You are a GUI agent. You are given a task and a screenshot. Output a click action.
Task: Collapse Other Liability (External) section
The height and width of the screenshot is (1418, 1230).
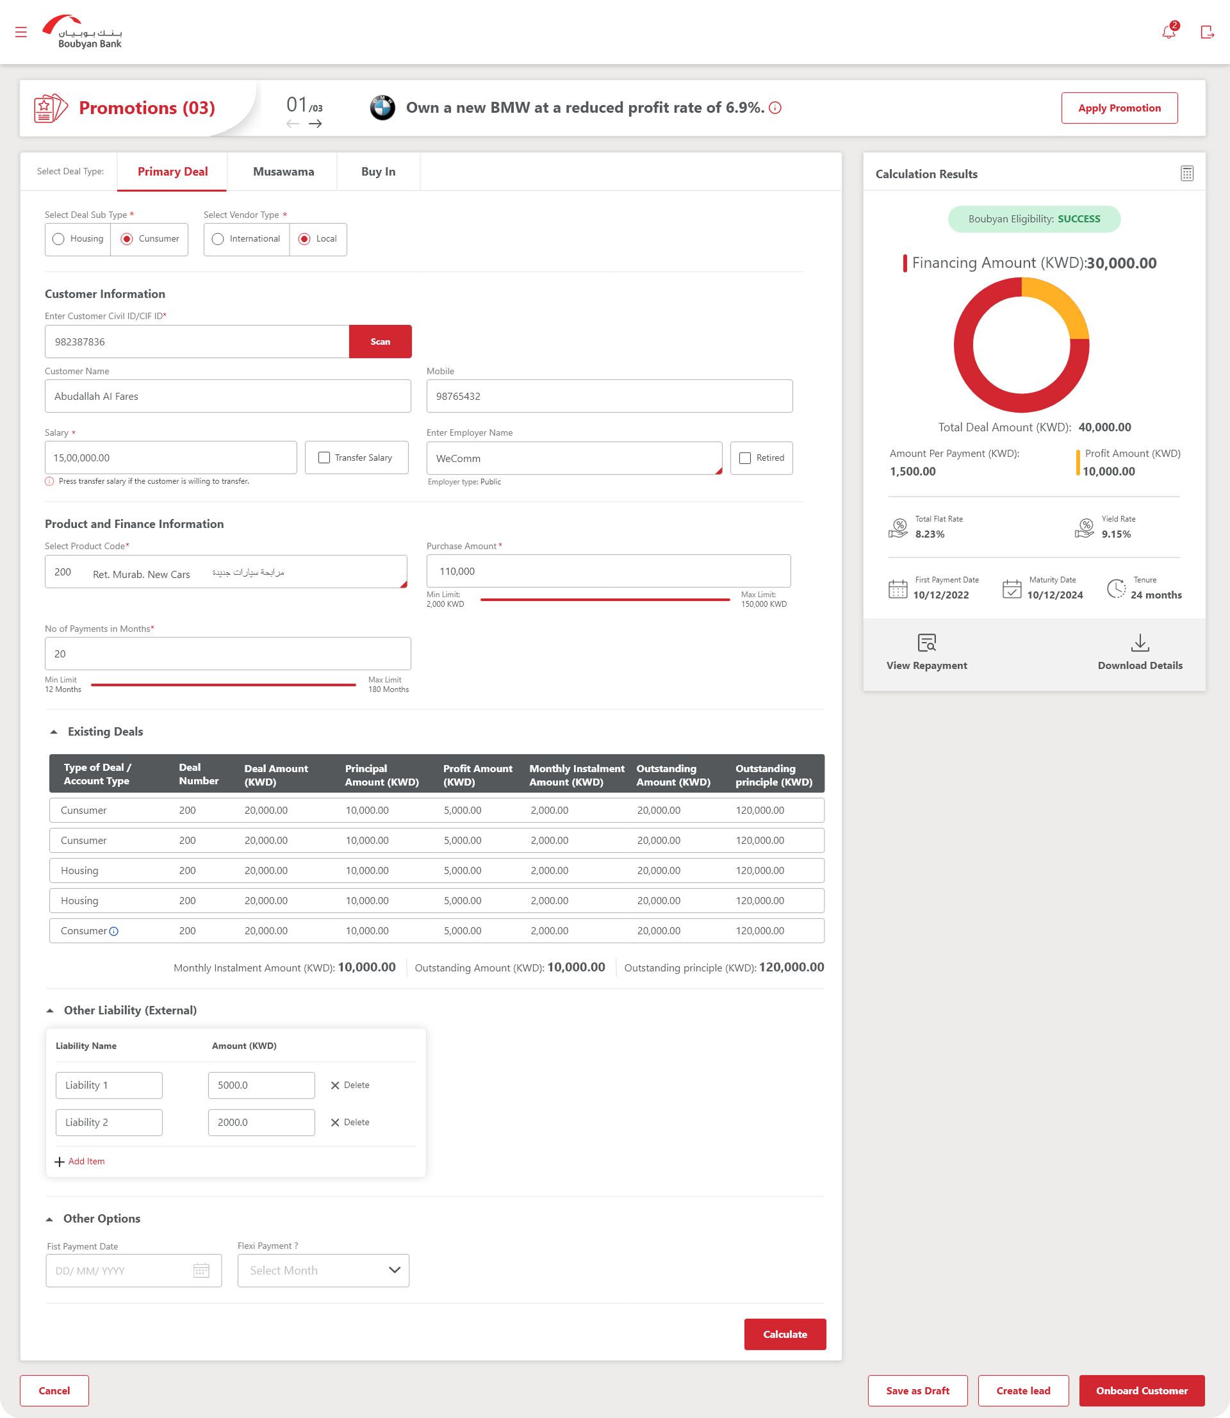(x=50, y=1010)
